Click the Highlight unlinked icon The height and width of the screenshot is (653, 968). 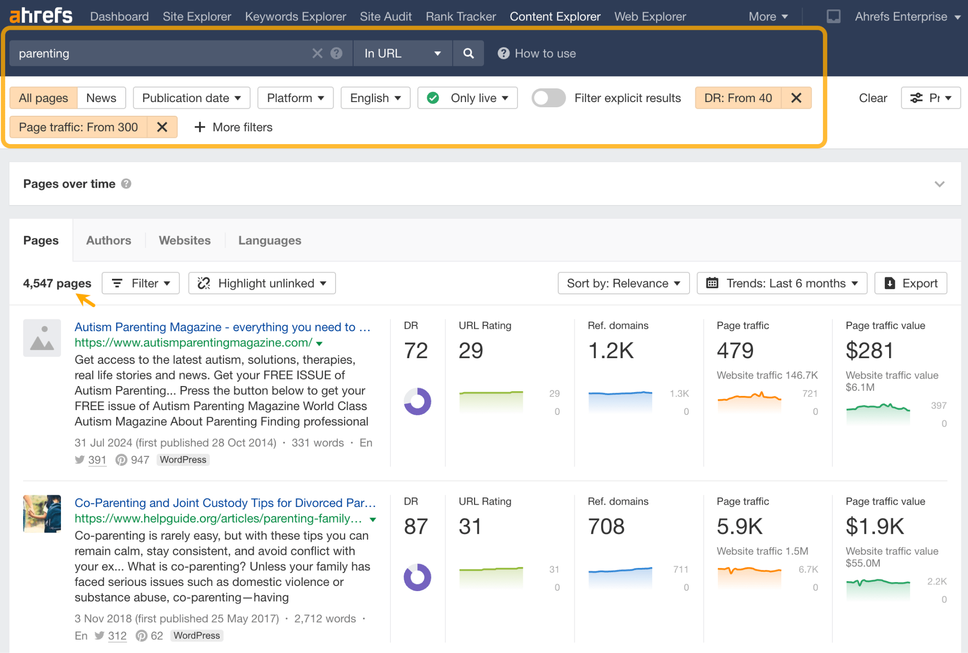206,284
